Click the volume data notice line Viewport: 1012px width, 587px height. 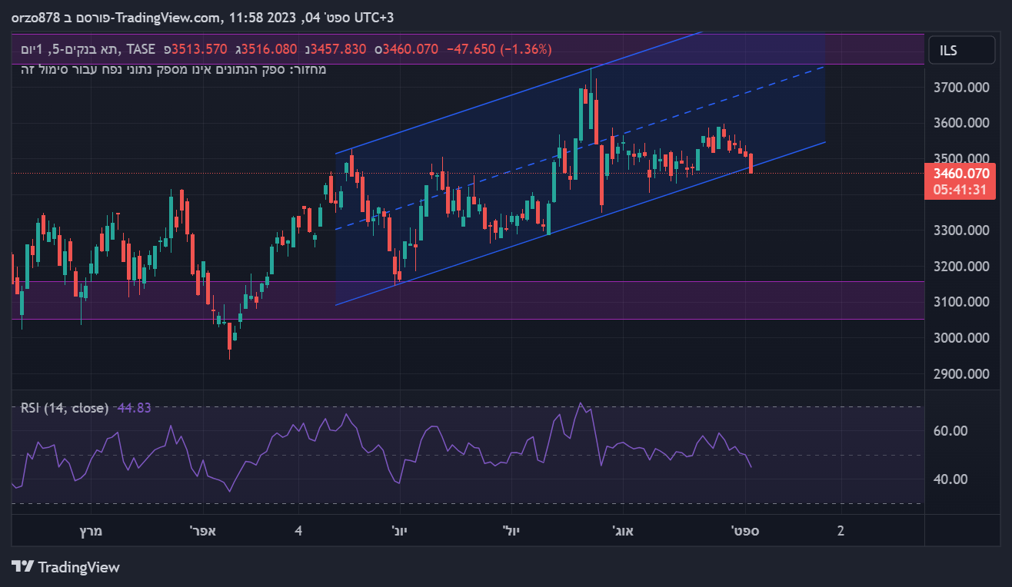pos(174,70)
